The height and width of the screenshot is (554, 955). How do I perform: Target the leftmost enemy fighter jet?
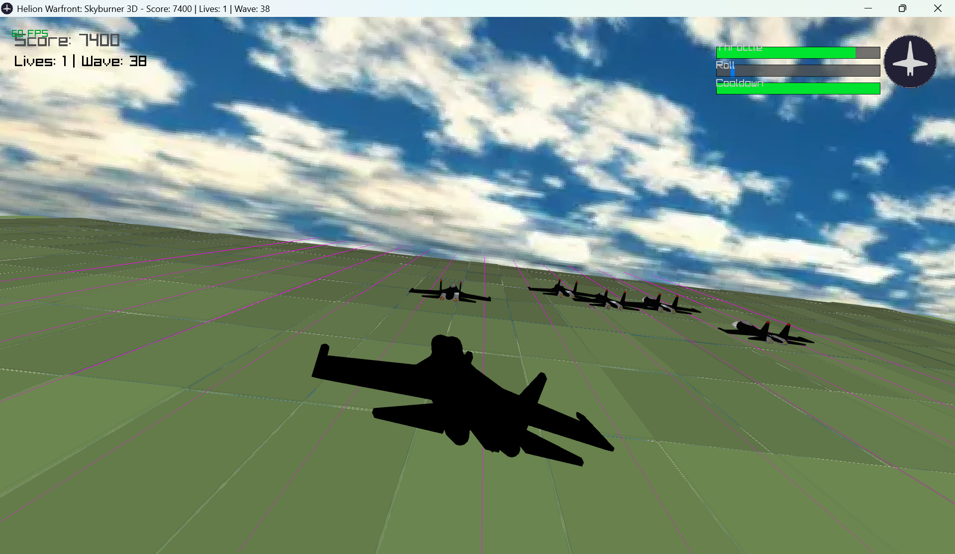[450, 293]
